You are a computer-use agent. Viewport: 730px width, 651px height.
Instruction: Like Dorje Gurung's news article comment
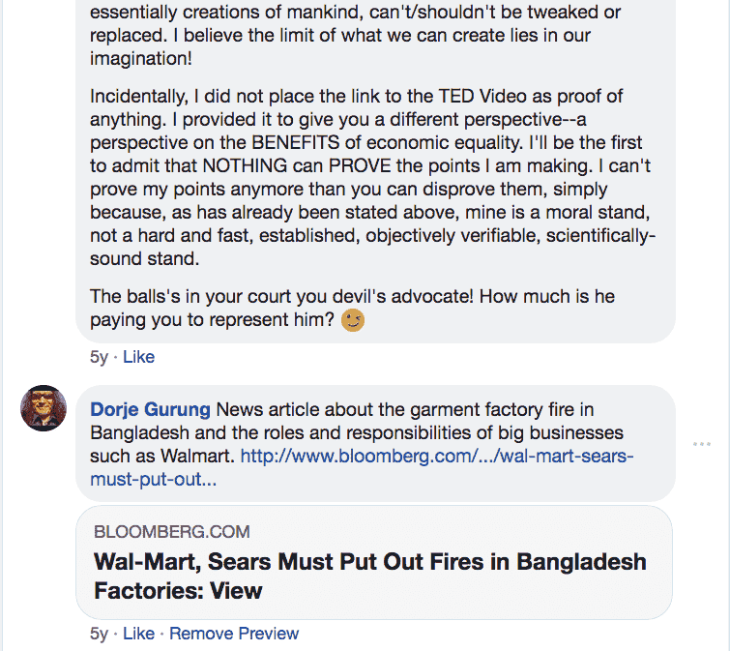click(x=138, y=634)
